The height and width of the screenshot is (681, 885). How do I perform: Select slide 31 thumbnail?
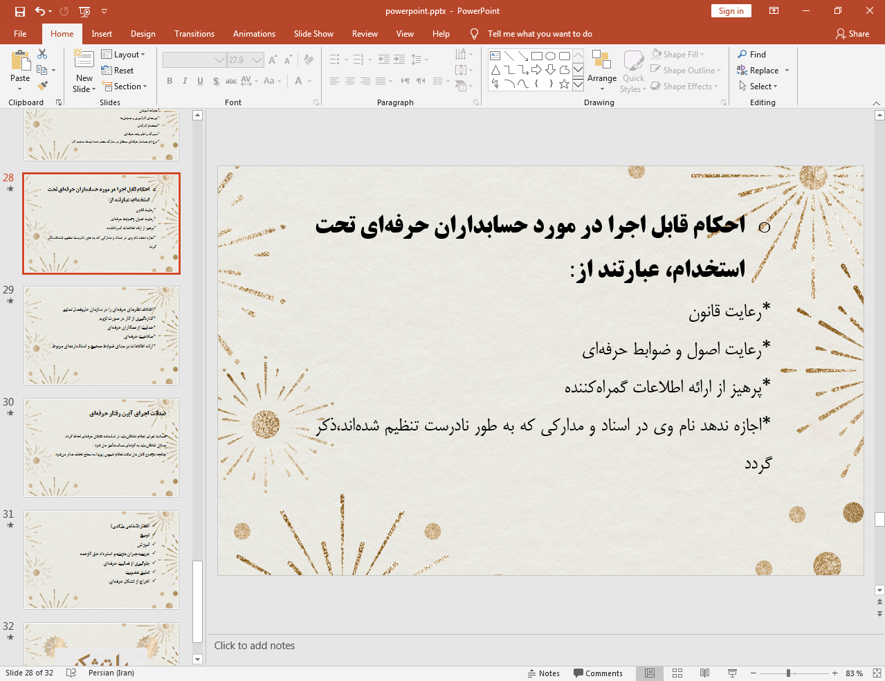coord(102,560)
